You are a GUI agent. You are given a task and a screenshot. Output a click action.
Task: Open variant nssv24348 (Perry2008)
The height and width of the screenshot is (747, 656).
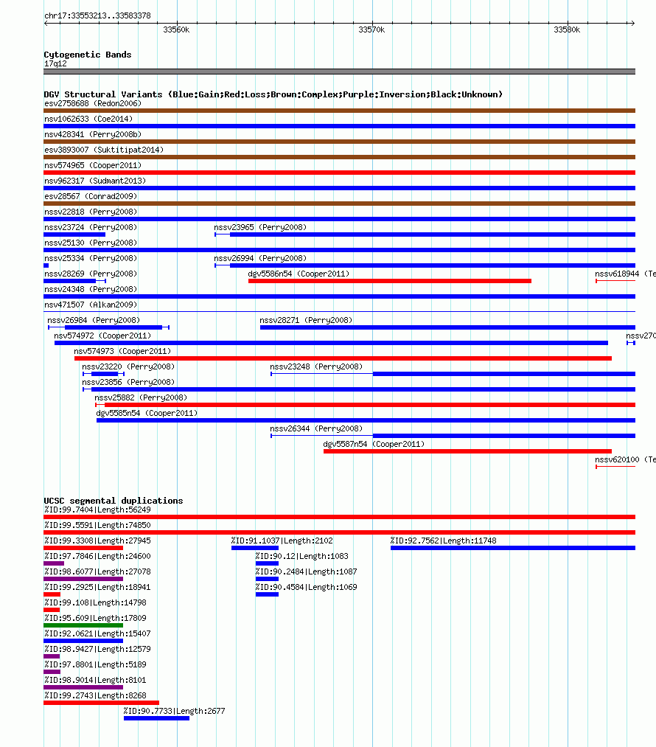coord(340,296)
